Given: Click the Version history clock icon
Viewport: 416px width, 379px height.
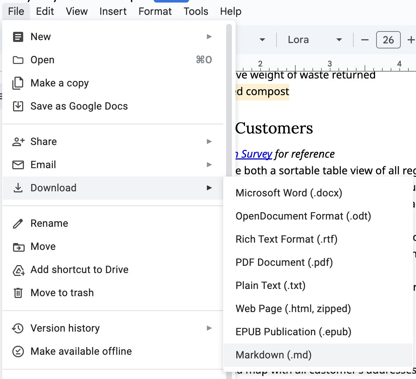Looking at the screenshot, I should [x=18, y=328].
